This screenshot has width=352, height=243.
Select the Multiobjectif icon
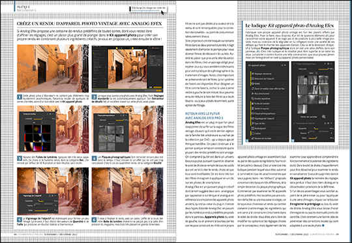[x=252, y=128]
